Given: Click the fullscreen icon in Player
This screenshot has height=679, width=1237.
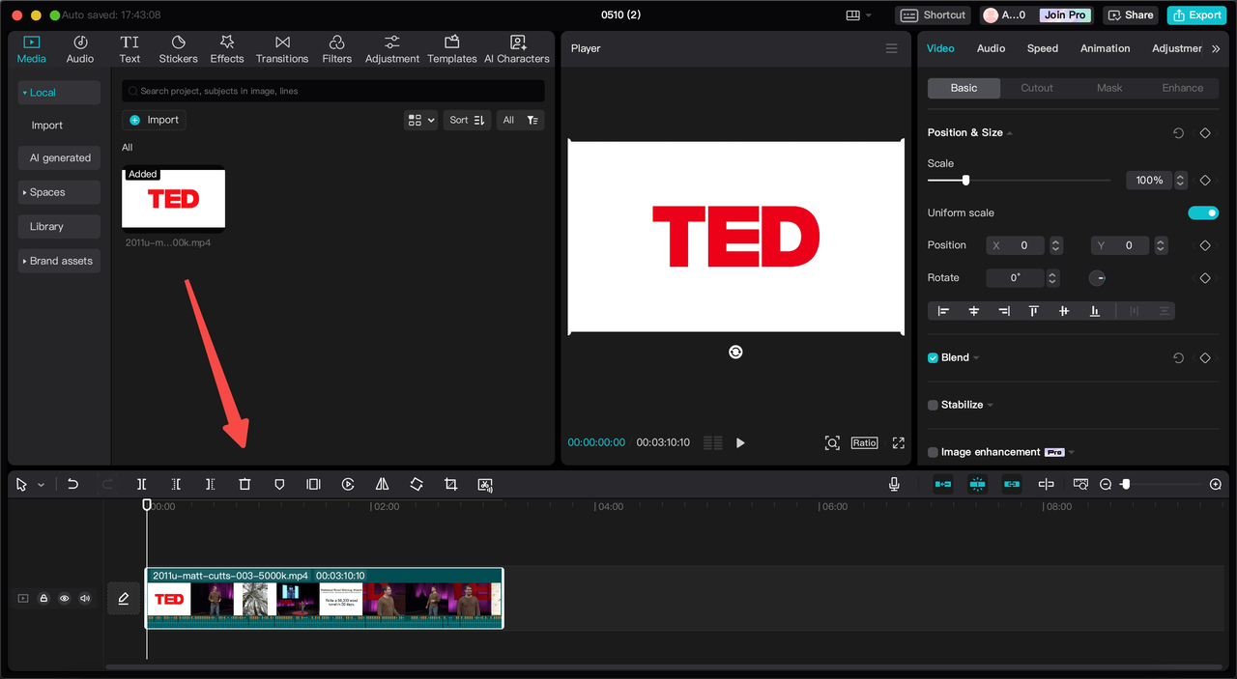Looking at the screenshot, I should [x=898, y=442].
